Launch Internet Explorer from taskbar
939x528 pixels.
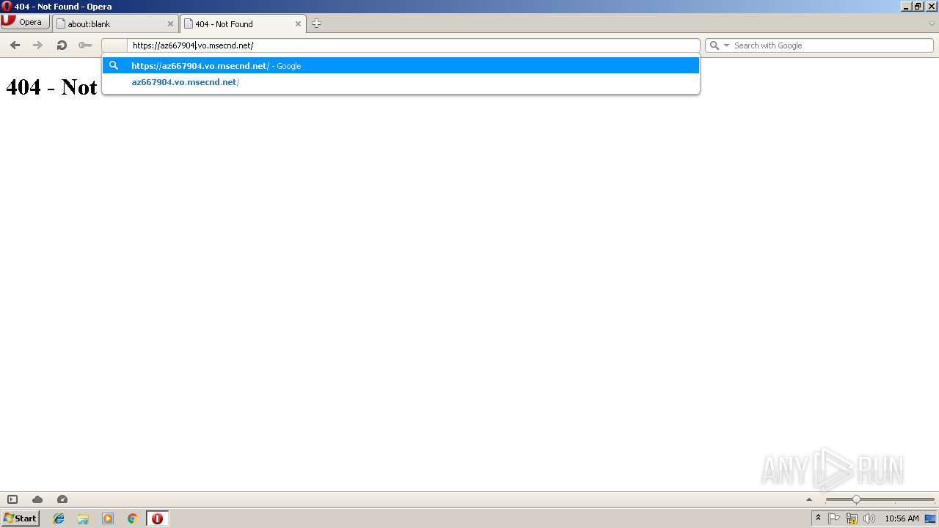[59, 518]
